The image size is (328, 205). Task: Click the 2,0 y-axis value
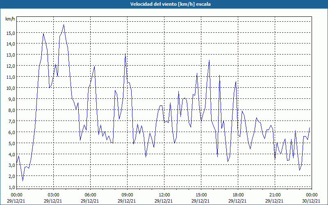pyautogui.click(x=11, y=176)
